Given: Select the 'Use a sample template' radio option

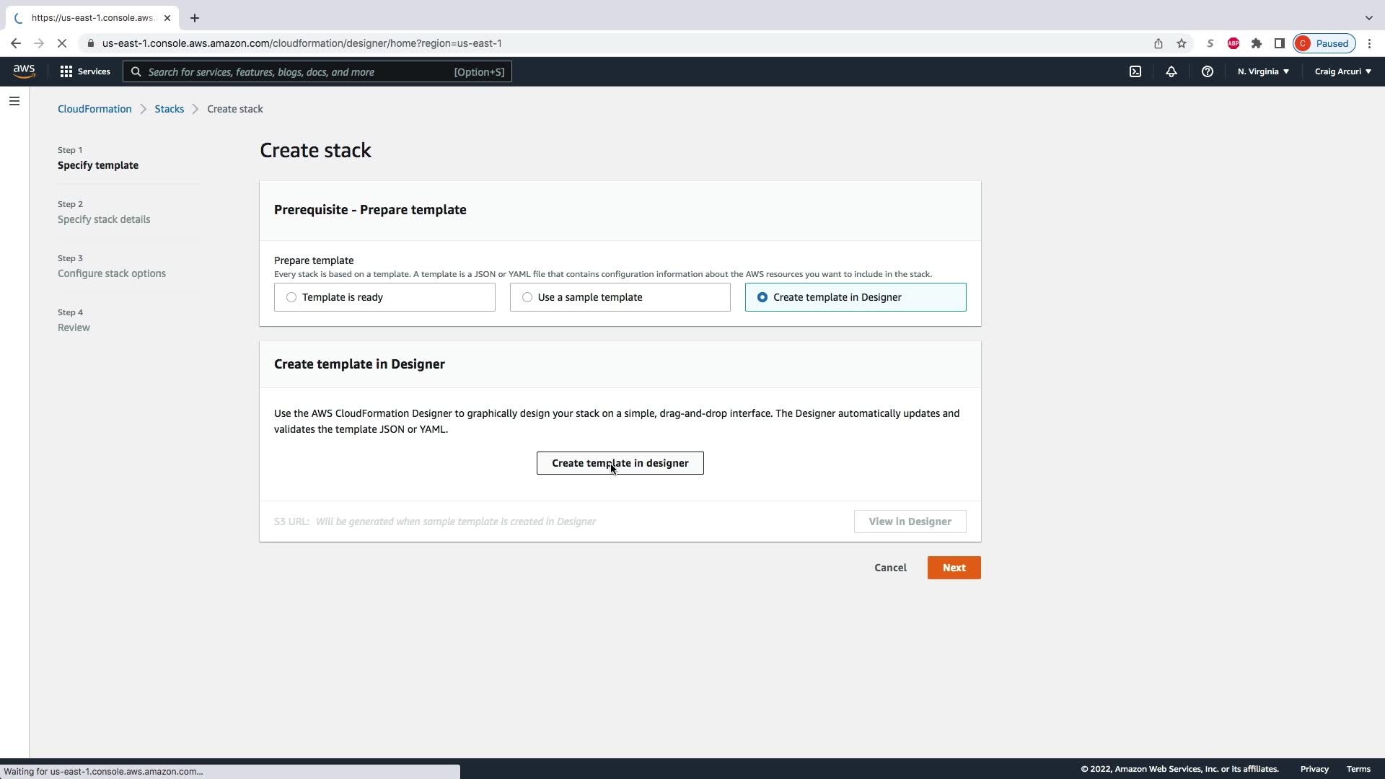Looking at the screenshot, I should (527, 297).
